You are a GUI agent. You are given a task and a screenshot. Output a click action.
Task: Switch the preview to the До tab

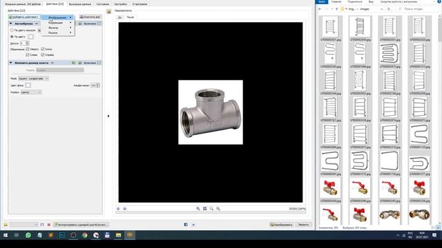(x=119, y=17)
